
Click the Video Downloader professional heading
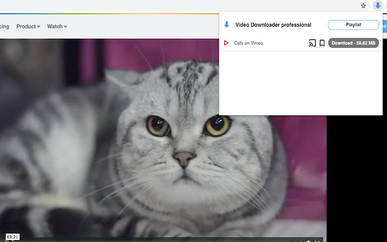pyautogui.click(x=273, y=25)
